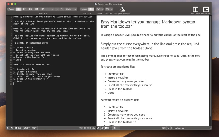Click editor line 14 '- Select all the rows'
Screen dimensions: 219x137
[x=36, y=55]
